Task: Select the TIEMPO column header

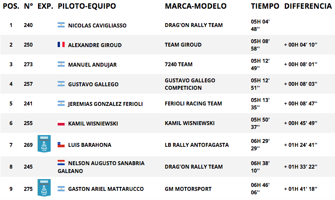Action: click(x=265, y=6)
